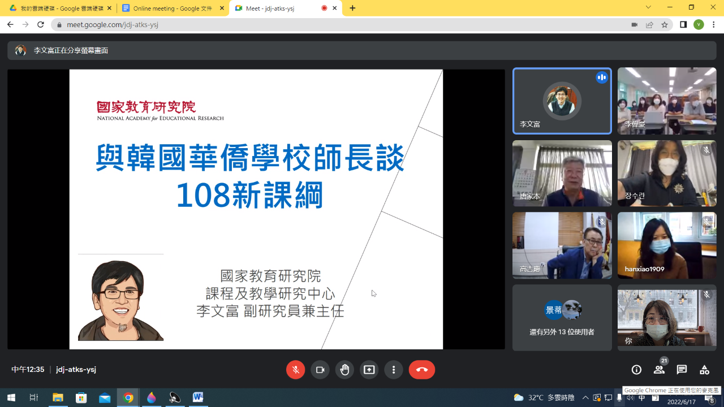Switch to Online meeting Google Docs tab
The height and width of the screenshot is (407, 724).
173,8
